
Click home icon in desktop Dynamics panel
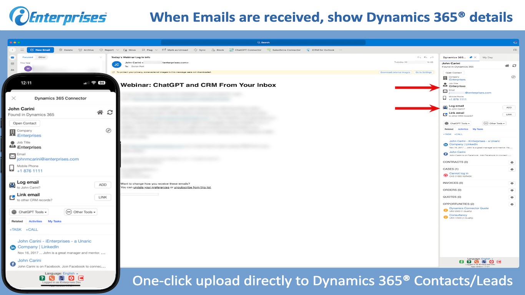pyautogui.click(x=507, y=66)
